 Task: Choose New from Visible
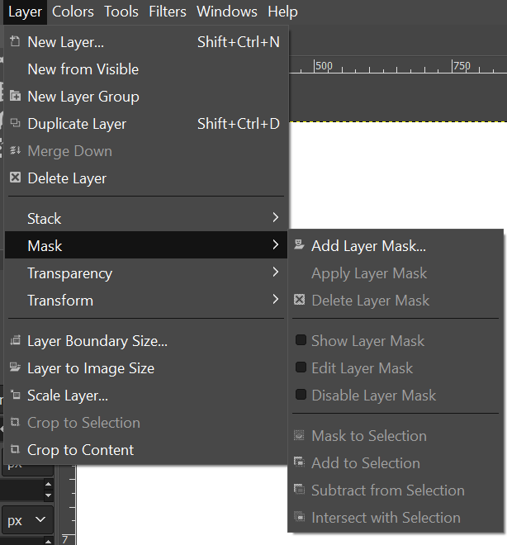[x=146, y=69]
